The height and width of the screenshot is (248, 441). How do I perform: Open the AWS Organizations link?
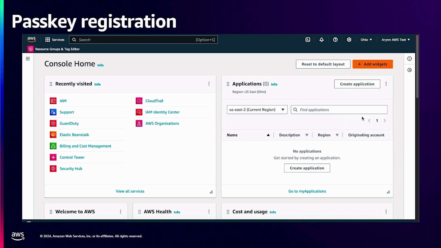coord(162,123)
